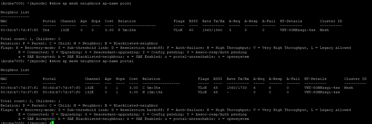372x124 pixels.
Task: Click channel 132E in the N 15m:19s row
Action: tap(89, 92)
